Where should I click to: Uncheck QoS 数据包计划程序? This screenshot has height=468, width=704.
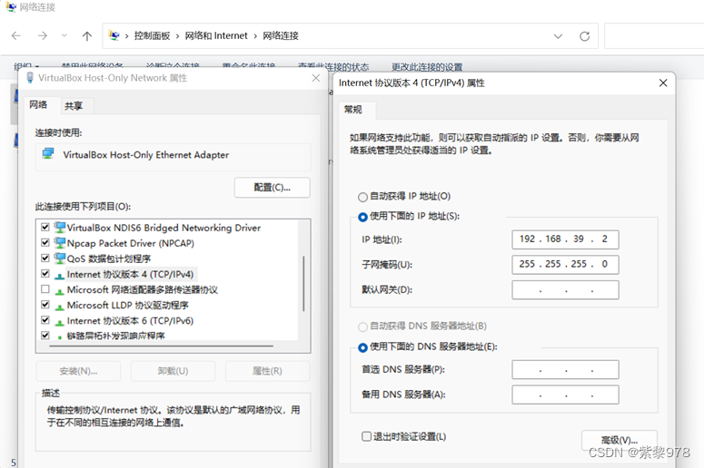click(x=45, y=258)
